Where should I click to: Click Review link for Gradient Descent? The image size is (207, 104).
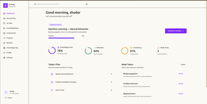(x=182, y=84)
